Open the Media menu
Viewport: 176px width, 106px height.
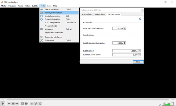[x=4, y=6]
